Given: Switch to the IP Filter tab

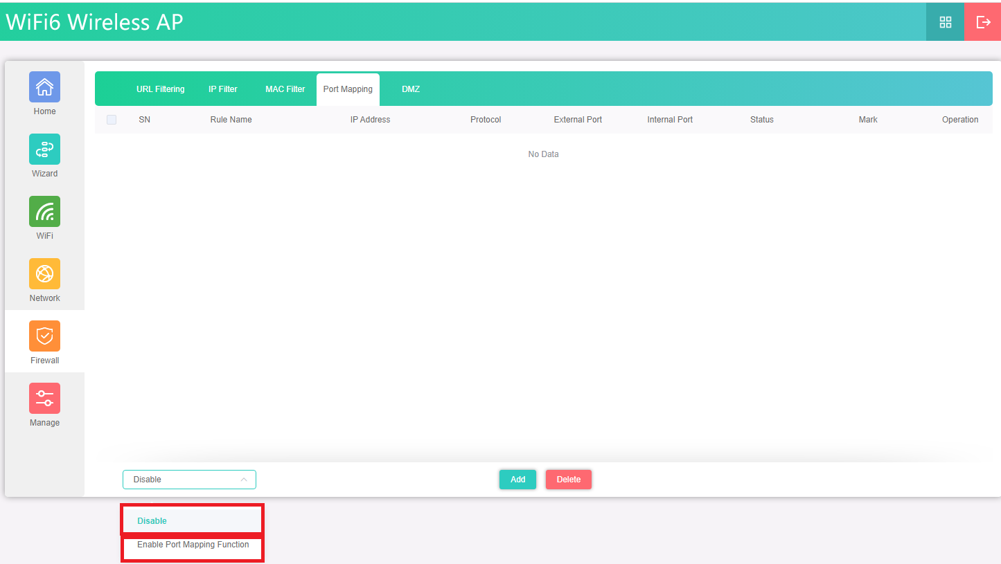Looking at the screenshot, I should tap(223, 89).
